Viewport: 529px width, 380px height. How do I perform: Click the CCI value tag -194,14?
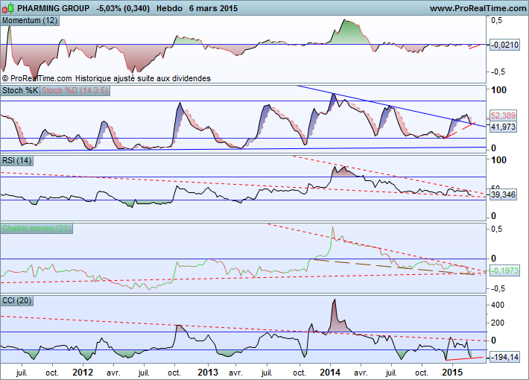coord(504,358)
